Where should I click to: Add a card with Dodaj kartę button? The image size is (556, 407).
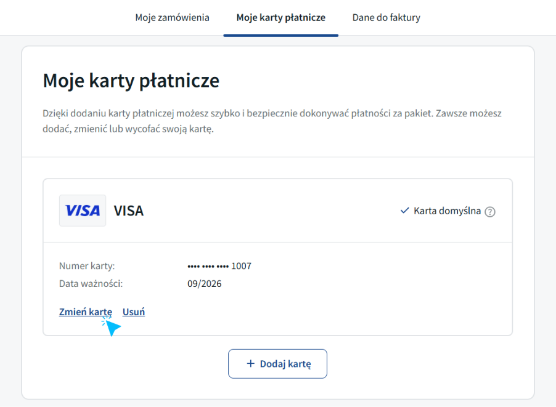(277, 364)
